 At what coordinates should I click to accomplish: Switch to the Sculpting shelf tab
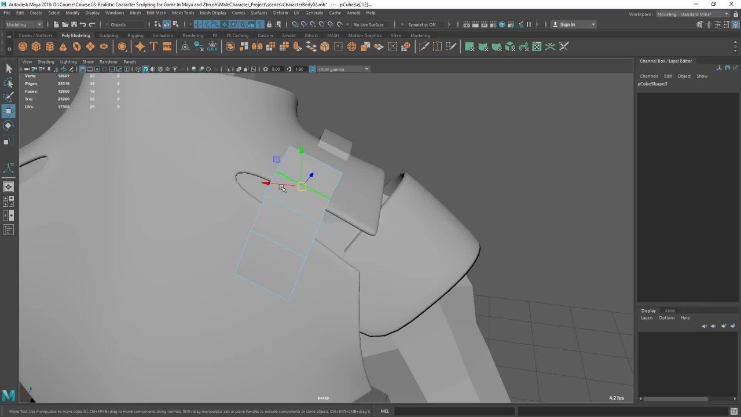(x=108, y=35)
